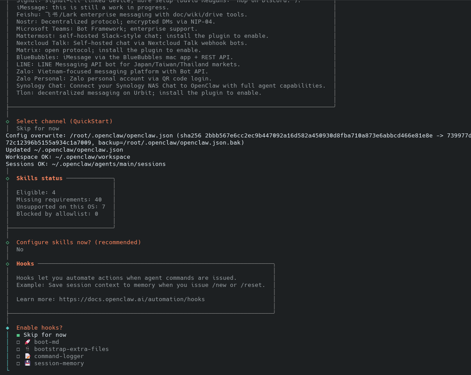Click the 'Configure skills now? (recommended)' prompt

(x=79, y=242)
